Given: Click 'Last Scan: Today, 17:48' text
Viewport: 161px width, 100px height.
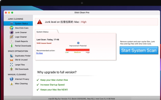Looking at the screenshot, I should tap(48, 40).
